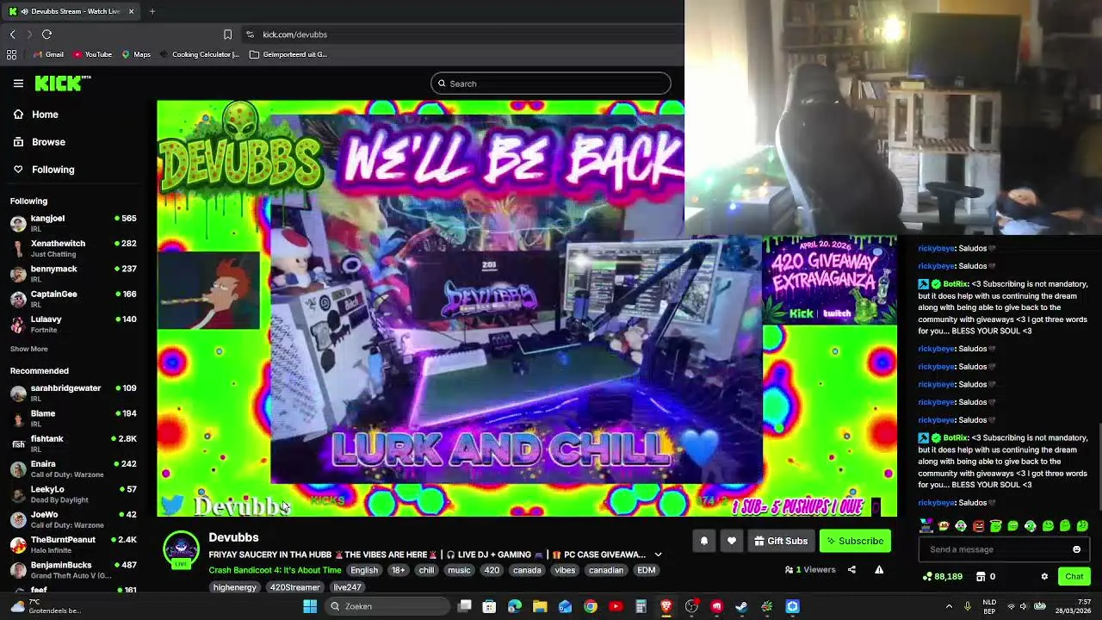Expand the stream title chevron
The height and width of the screenshot is (620, 1102).
pos(658,555)
